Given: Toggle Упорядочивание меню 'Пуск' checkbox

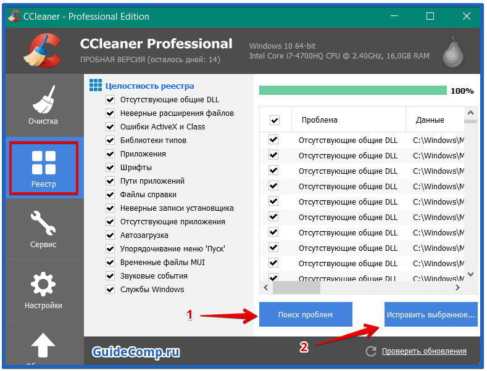Looking at the screenshot, I should click(110, 249).
